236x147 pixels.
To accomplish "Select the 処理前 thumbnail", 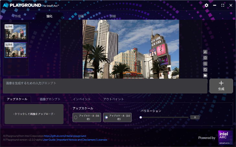I will 16,32.
